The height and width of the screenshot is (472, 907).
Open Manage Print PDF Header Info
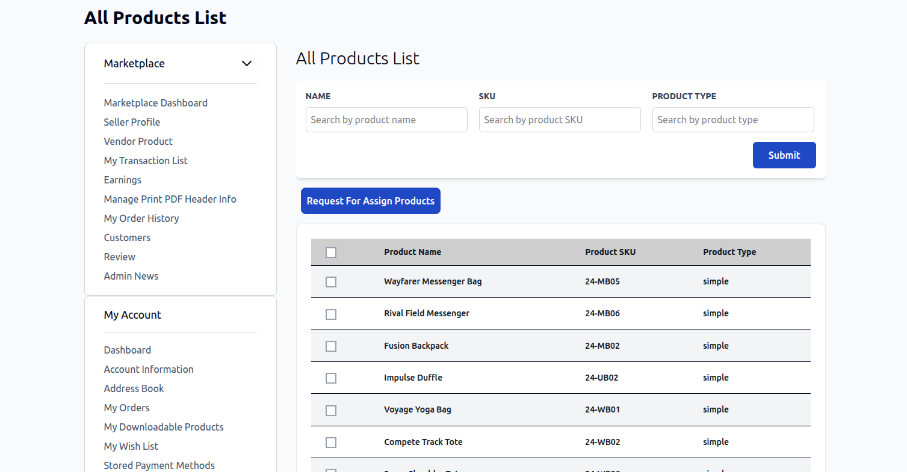click(x=170, y=199)
